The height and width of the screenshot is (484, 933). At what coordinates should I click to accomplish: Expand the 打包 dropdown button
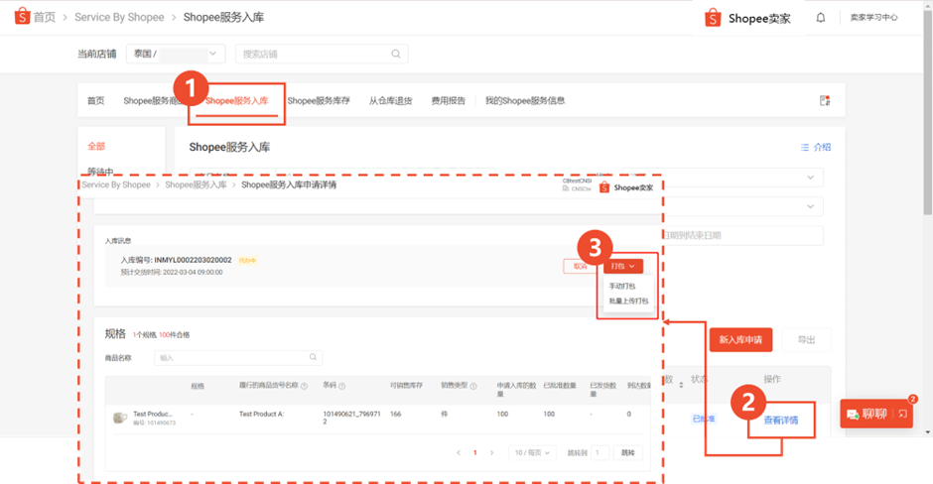click(623, 266)
